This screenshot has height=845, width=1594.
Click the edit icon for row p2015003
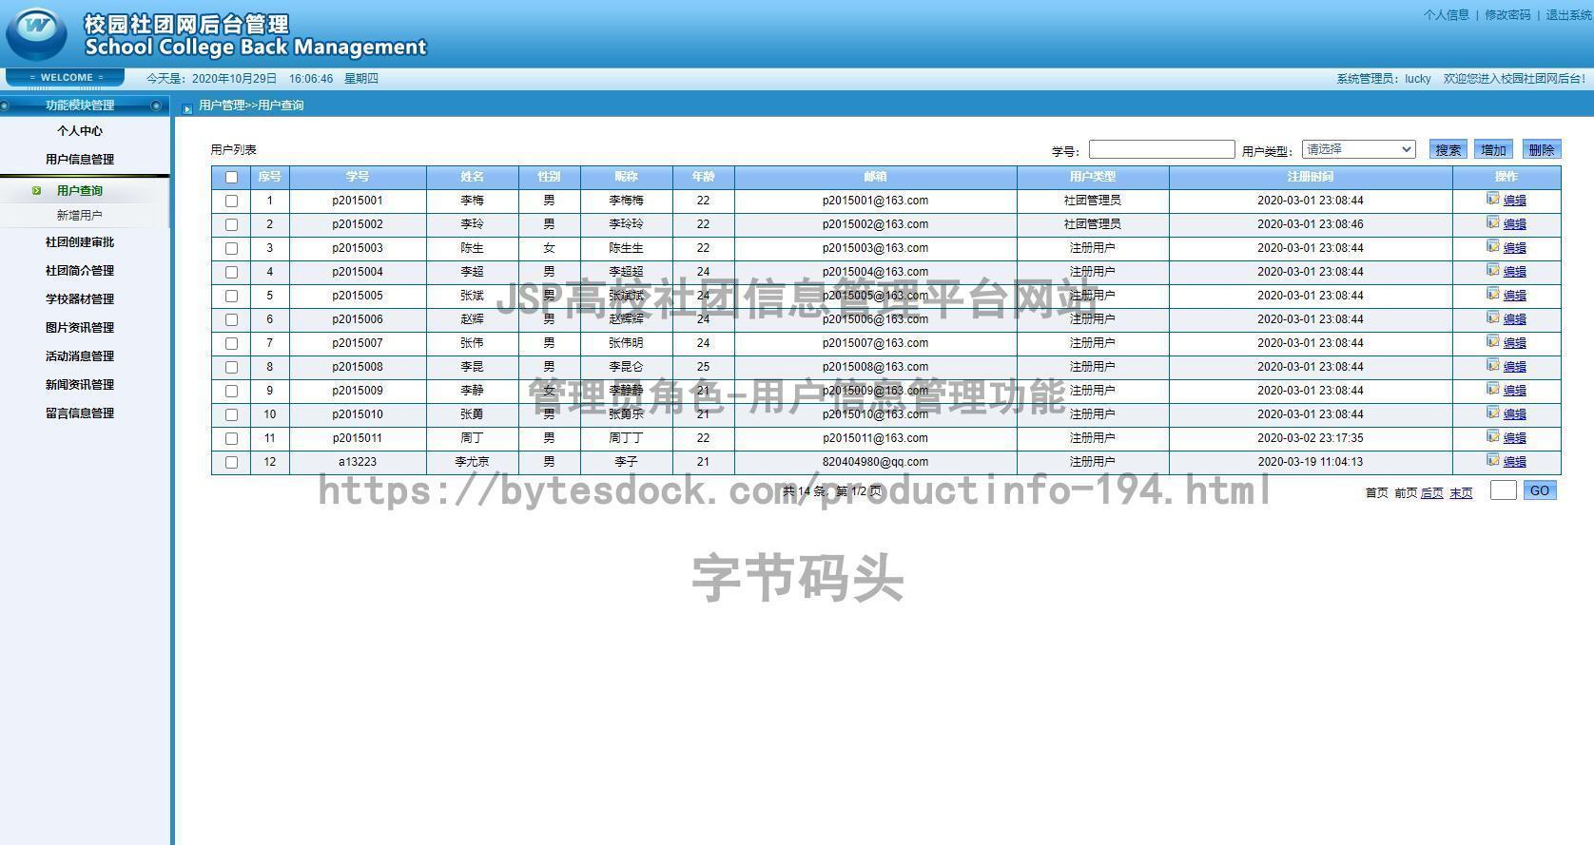tap(1492, 246)
